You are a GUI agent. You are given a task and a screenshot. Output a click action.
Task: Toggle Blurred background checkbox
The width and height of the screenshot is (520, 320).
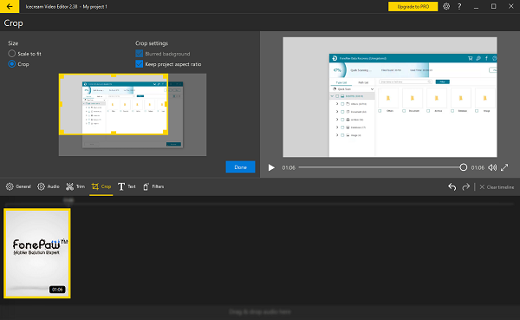click(140, 54)
